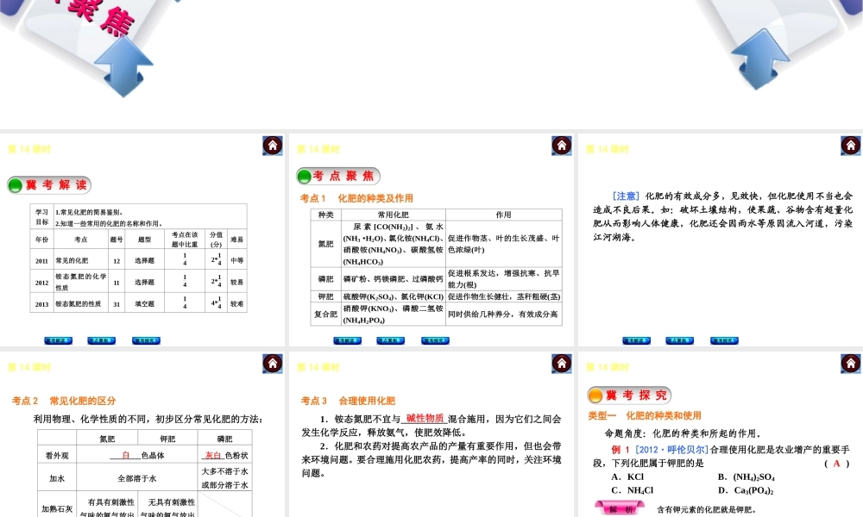863x517 pixels.
Task: Click blue double arrow in right banner
Action: 760,59
